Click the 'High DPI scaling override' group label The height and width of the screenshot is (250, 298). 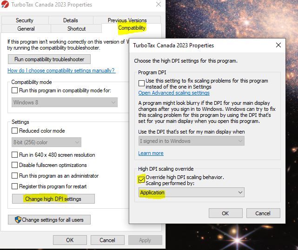(166, 169)
